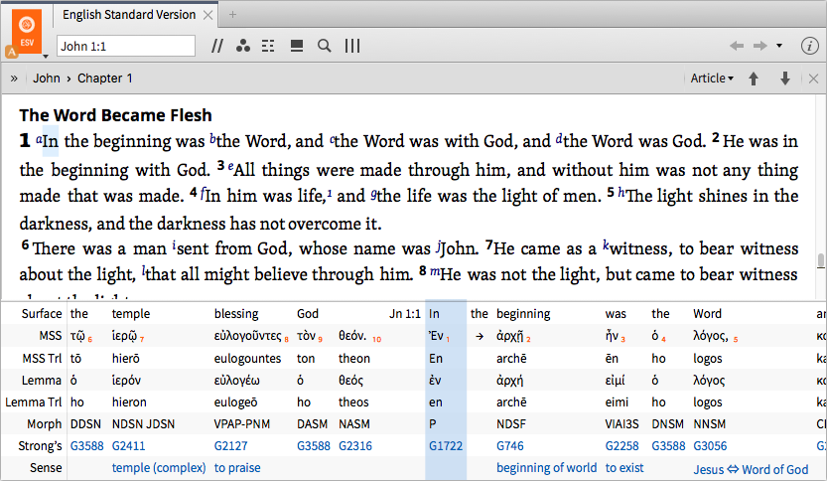This screenshot has height=481, width=827.
Task: Open the sense 'to exist'
Action: point(624,468)
